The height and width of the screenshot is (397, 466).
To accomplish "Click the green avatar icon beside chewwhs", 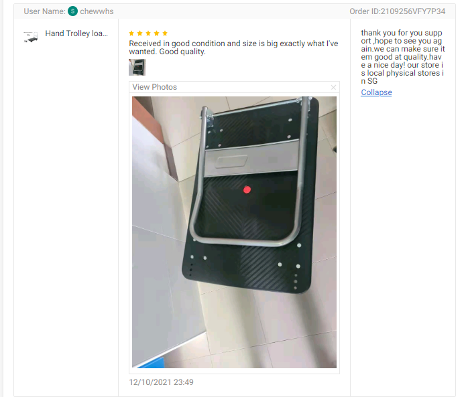I will click(x=72, y=11).
